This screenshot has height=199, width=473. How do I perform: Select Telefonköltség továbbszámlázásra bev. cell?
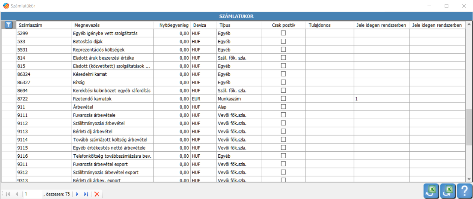pyautogui.click(x=113, y=156)
